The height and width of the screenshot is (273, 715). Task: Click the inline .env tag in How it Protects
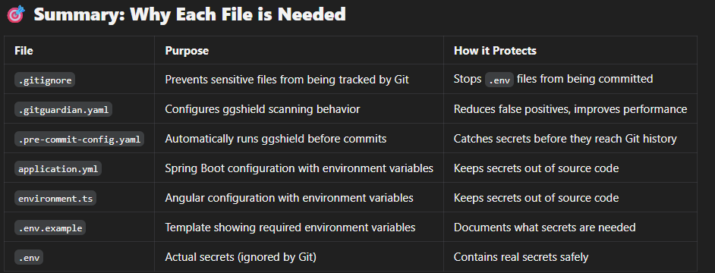tap(499, 80)
